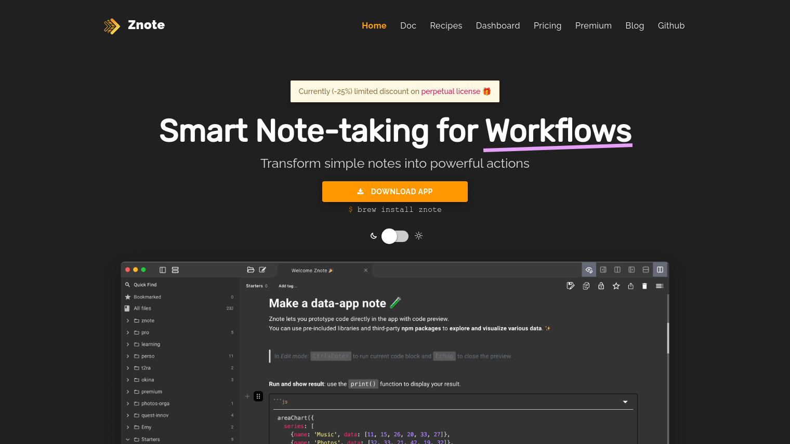790x444 pixels.
Task: Select the two-column grey layout icon
Action: tap(617, 270)
